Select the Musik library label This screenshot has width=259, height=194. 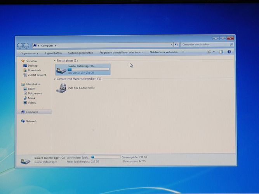pyautogui.click(x=31, y=98)
